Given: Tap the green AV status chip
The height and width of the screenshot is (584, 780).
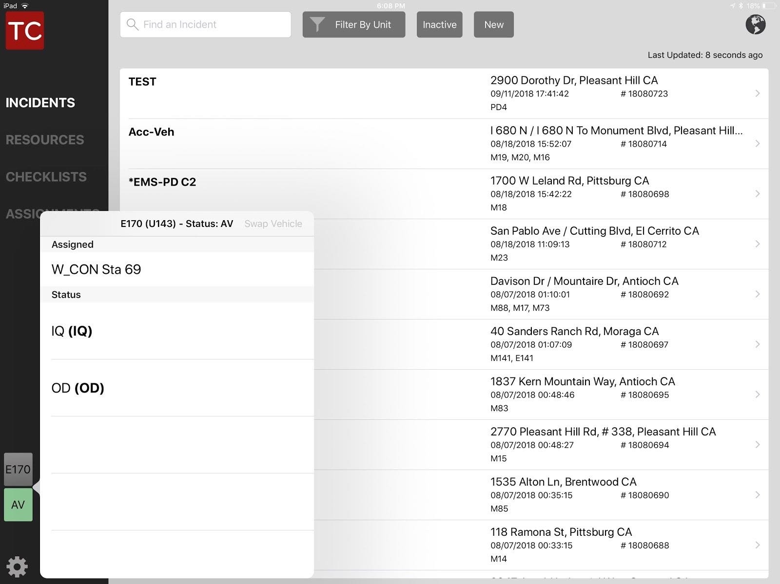Looking at the screenshot, I should pyautogui.click(x=18, y=505).
